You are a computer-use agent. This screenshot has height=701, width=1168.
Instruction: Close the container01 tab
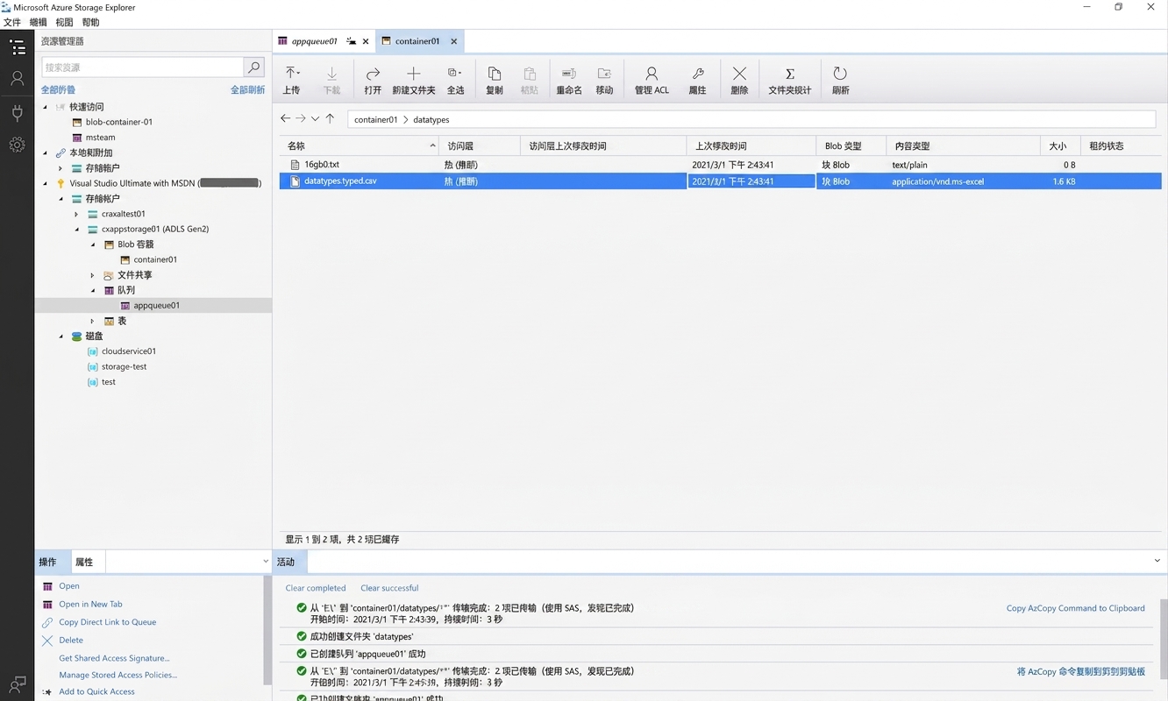pyautogui.click(x=453, y=41)
